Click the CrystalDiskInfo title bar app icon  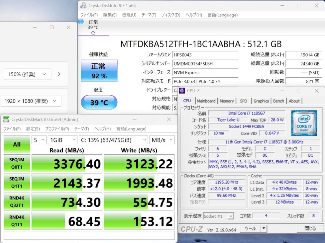(x=83, y=6)
